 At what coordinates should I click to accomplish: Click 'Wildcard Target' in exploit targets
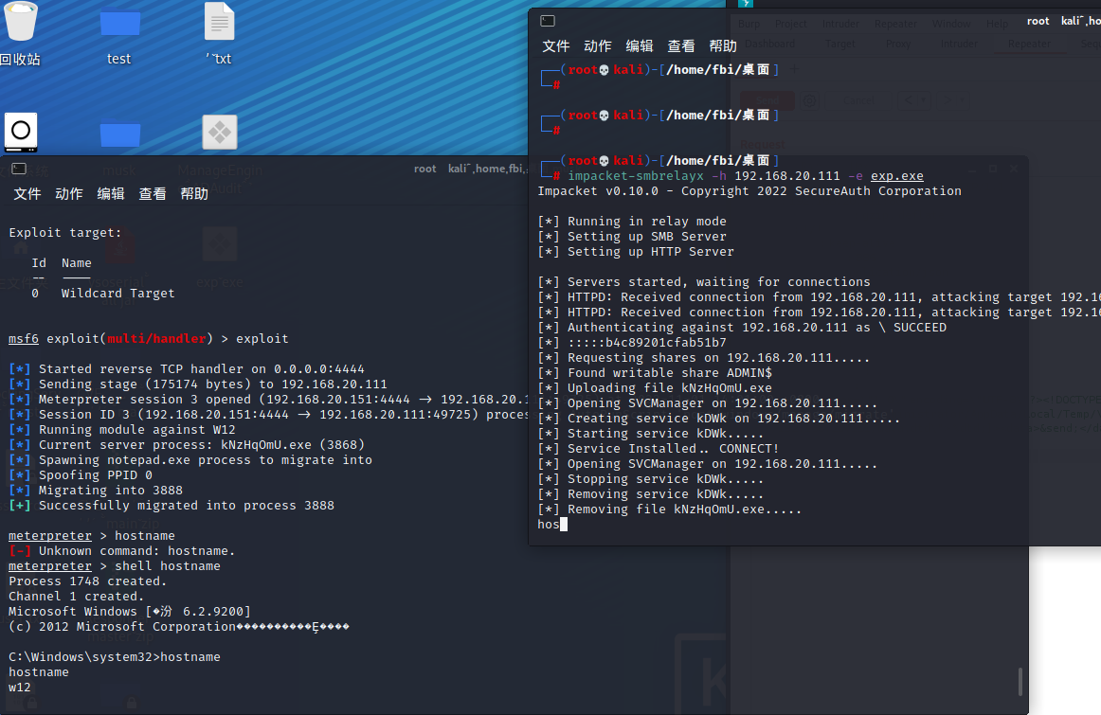[117, 294]
